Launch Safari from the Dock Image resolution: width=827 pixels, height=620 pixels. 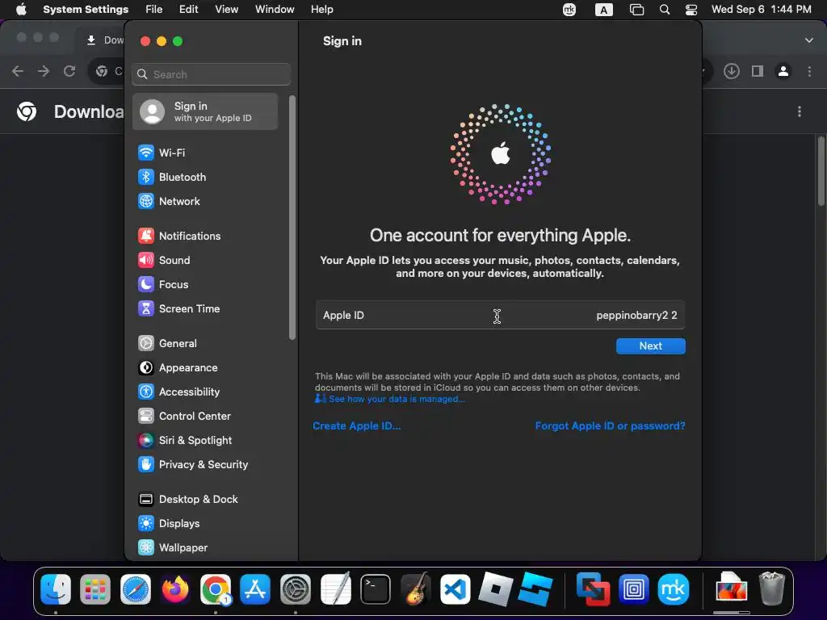point(136,589)
